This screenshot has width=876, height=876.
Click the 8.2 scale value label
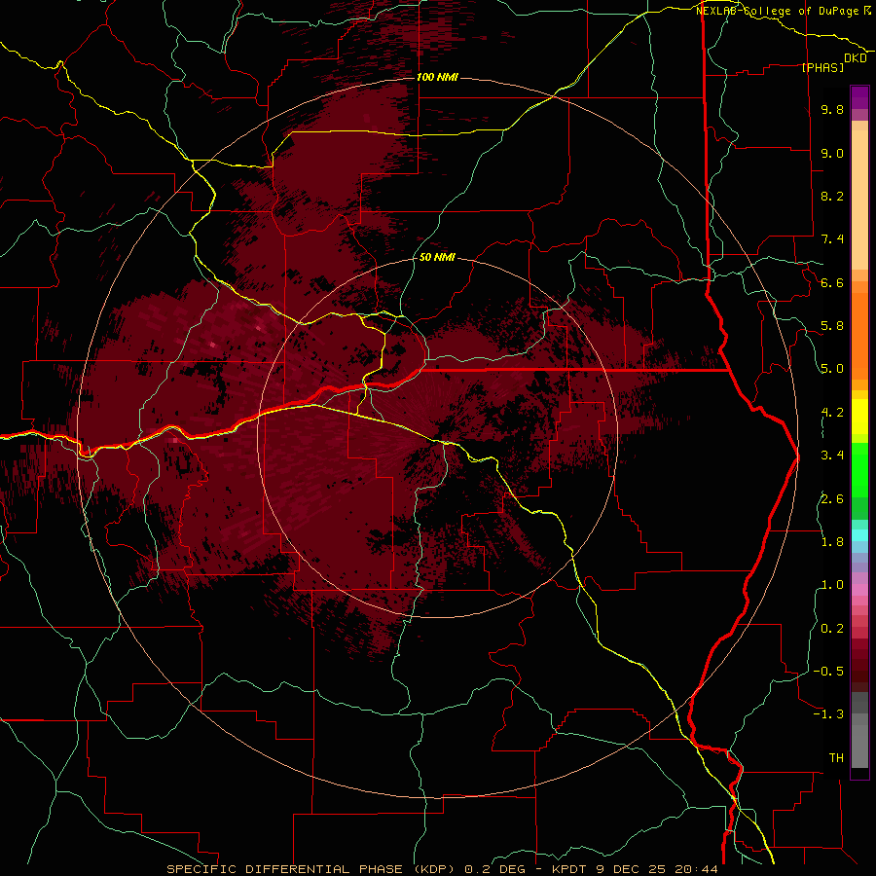[832, 196]
